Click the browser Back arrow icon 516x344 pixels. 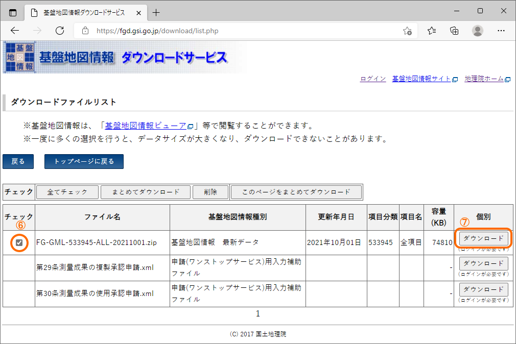click(x=15, y=31)
